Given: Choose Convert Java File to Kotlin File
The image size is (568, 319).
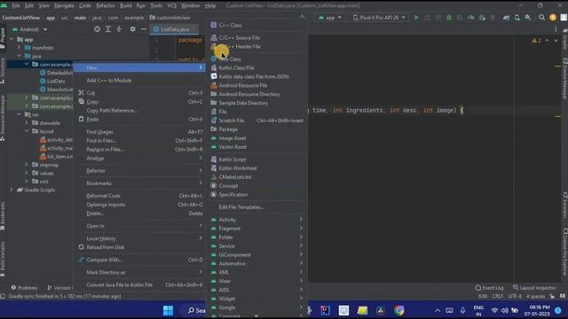Looking at the screenshot, I should tap(140, 284).
